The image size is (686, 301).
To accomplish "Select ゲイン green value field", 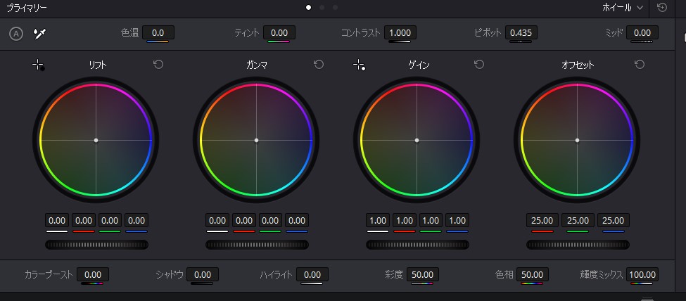I will tap(431, 221).
